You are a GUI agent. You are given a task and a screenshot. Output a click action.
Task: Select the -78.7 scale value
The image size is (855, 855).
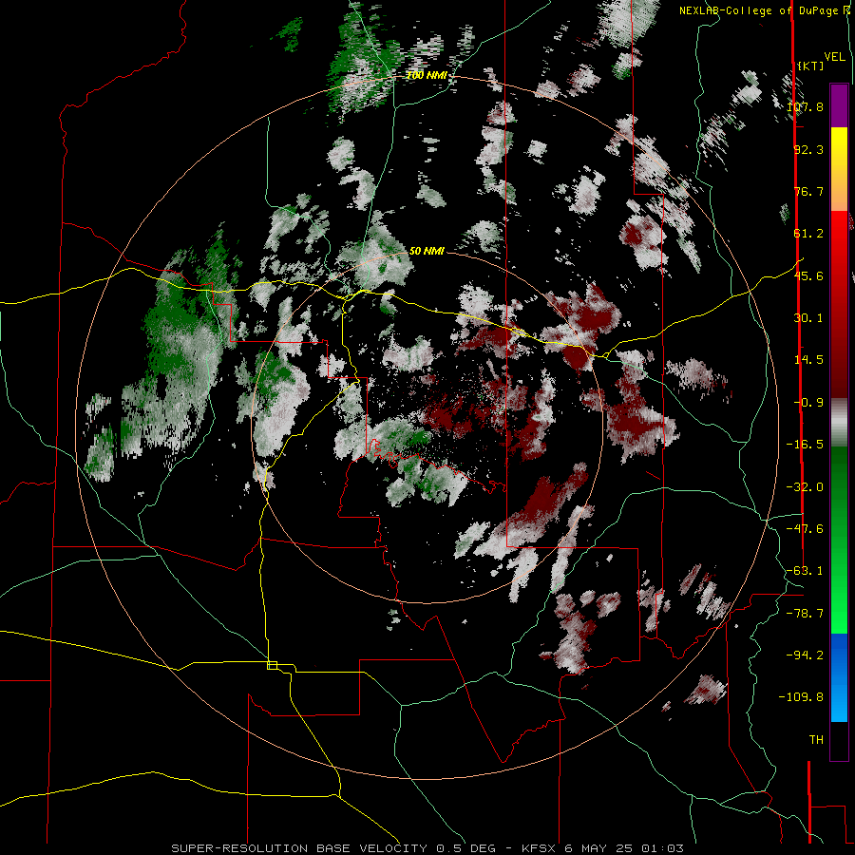805,614
